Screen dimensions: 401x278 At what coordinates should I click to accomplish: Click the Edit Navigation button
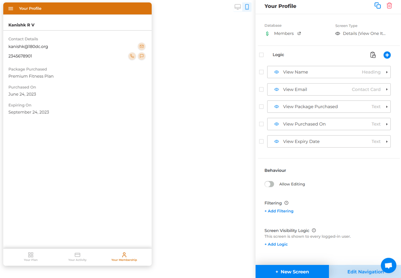(365, 271)
